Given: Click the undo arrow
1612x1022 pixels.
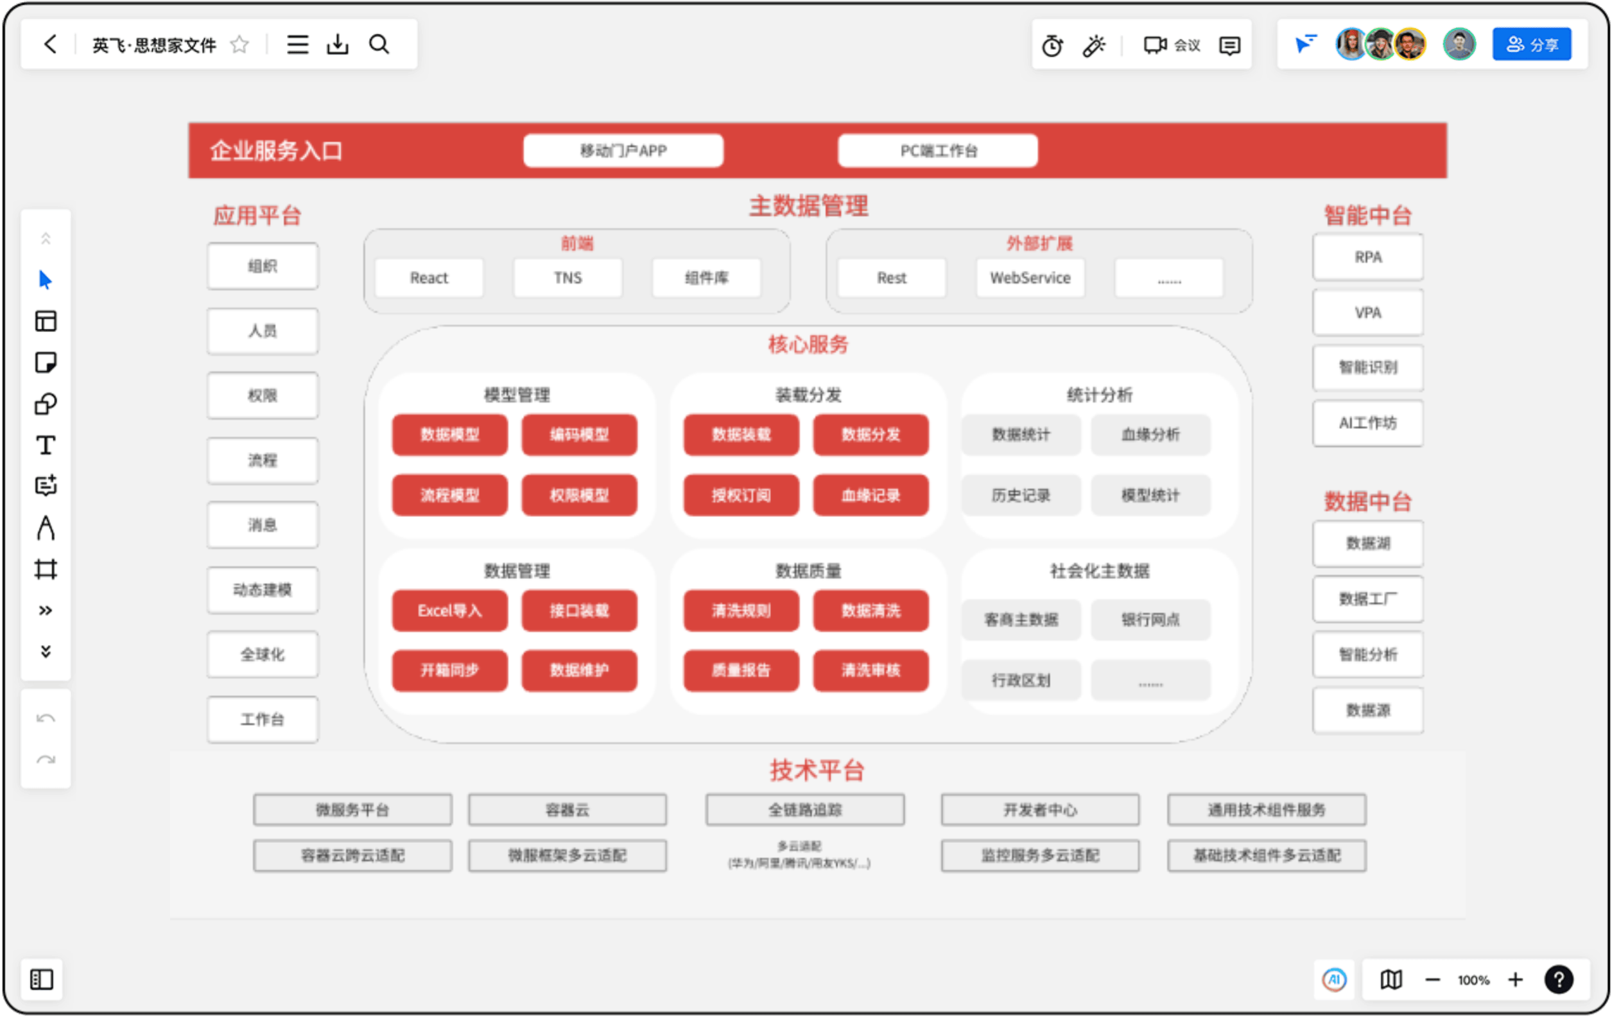Looking at the screenshot, I should pos(46,719).
